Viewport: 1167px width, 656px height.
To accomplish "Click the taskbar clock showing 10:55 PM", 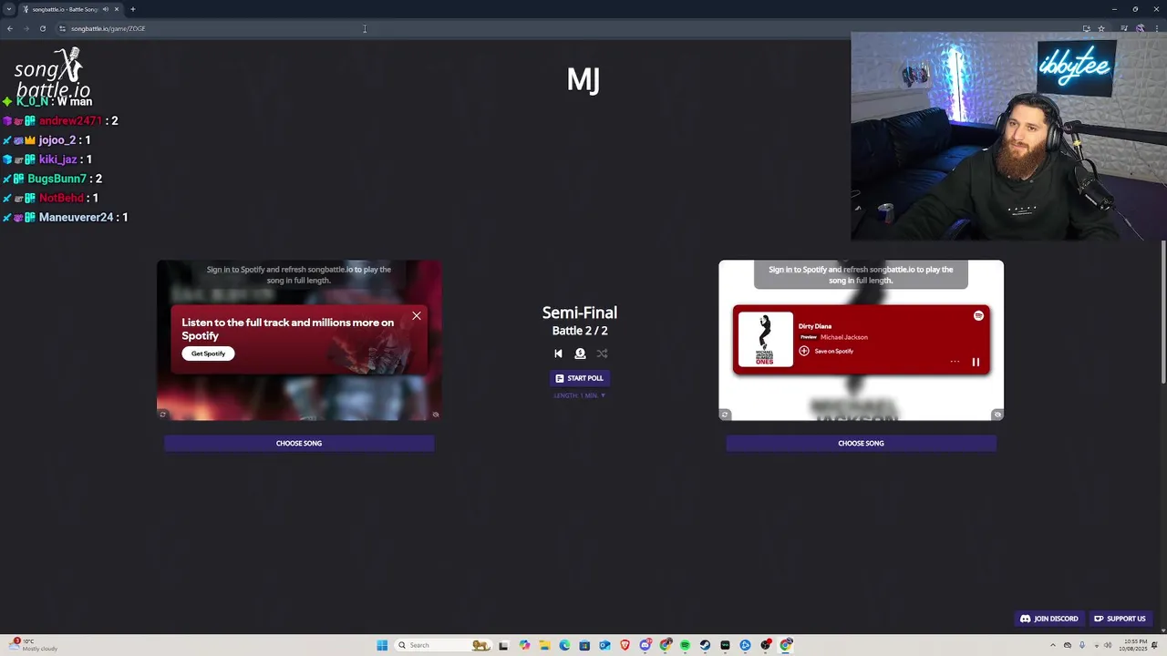I will [1135, 645].
